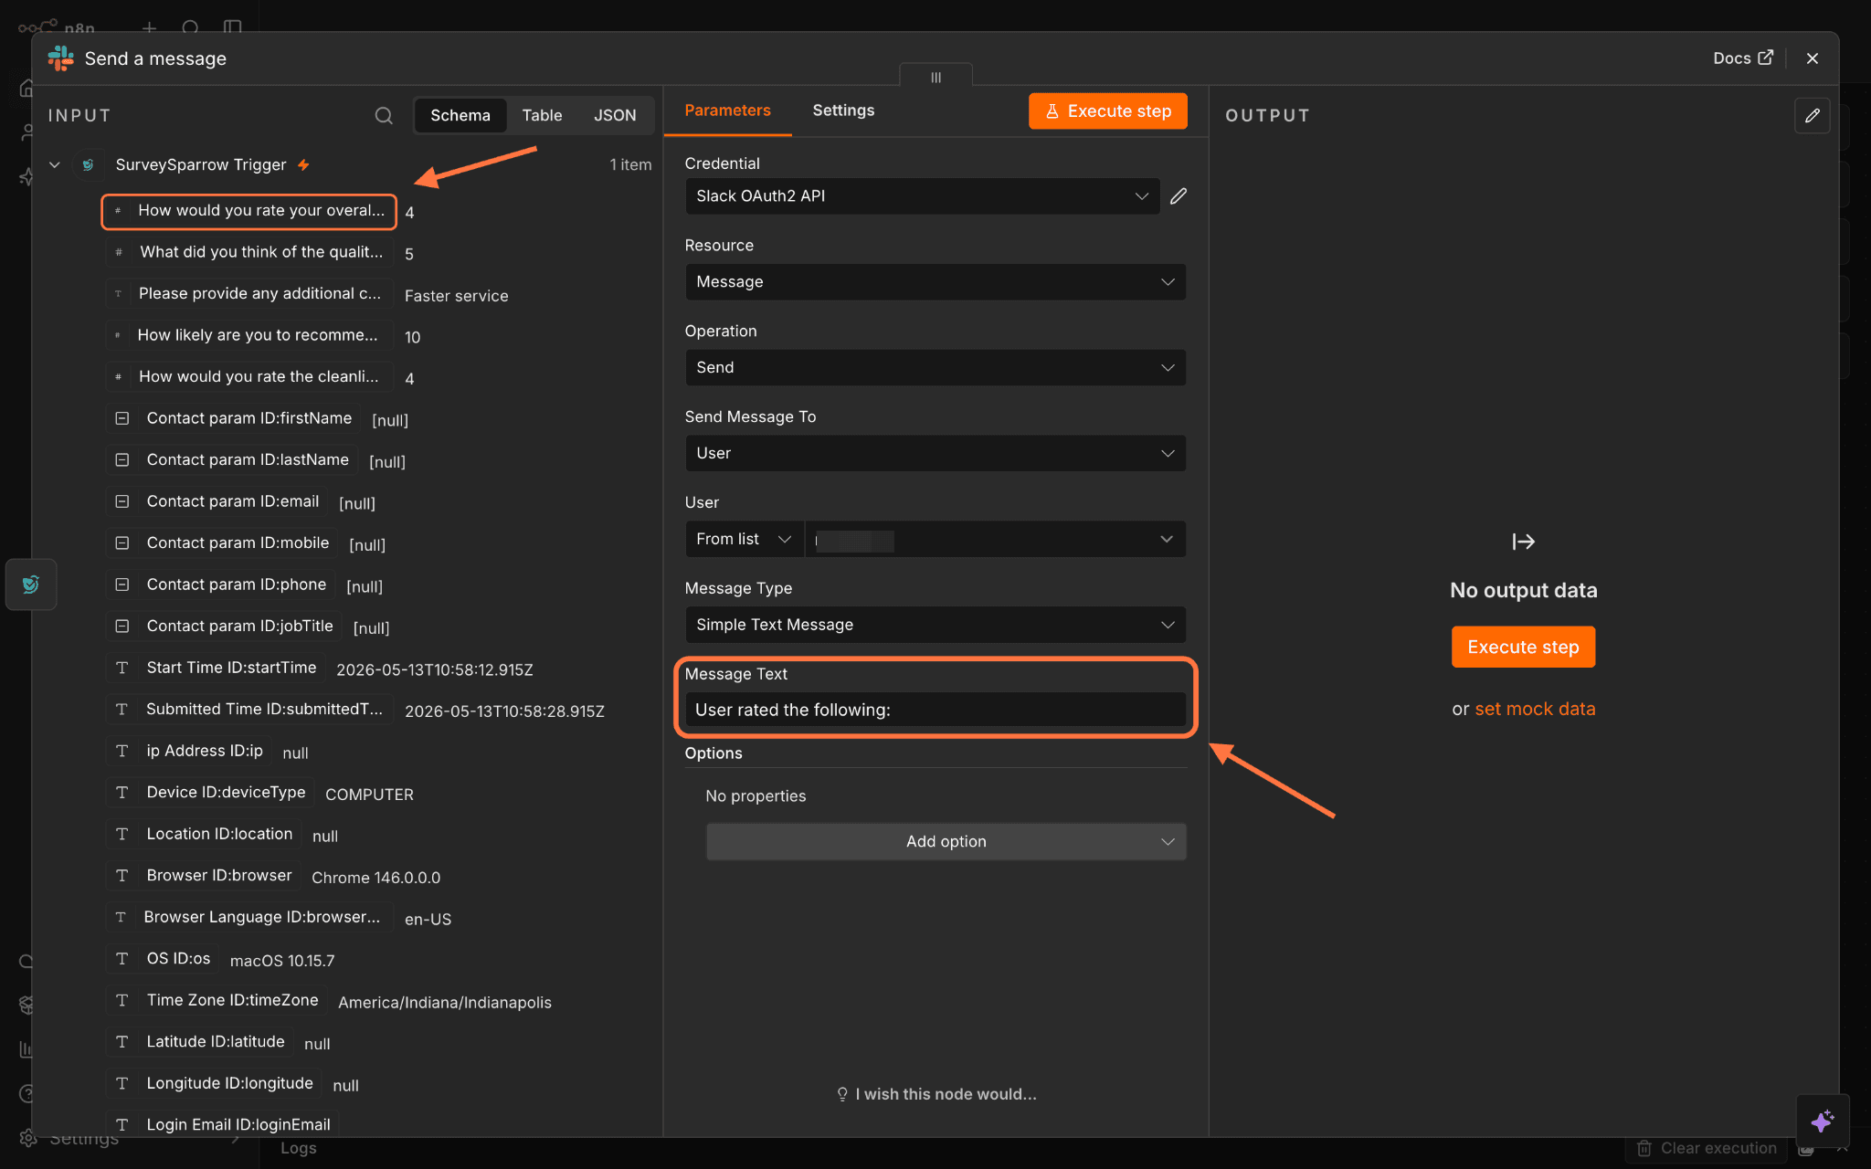Select the Contact param ID:jobTitle field
1871x1169 pixels.
tap(225, 627)
